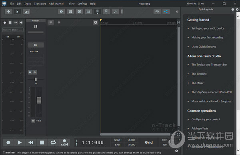This screenshot has width=240, height=155.
Task: Open the Track menu
Action: pyautogui.click(x=28, y=4)
